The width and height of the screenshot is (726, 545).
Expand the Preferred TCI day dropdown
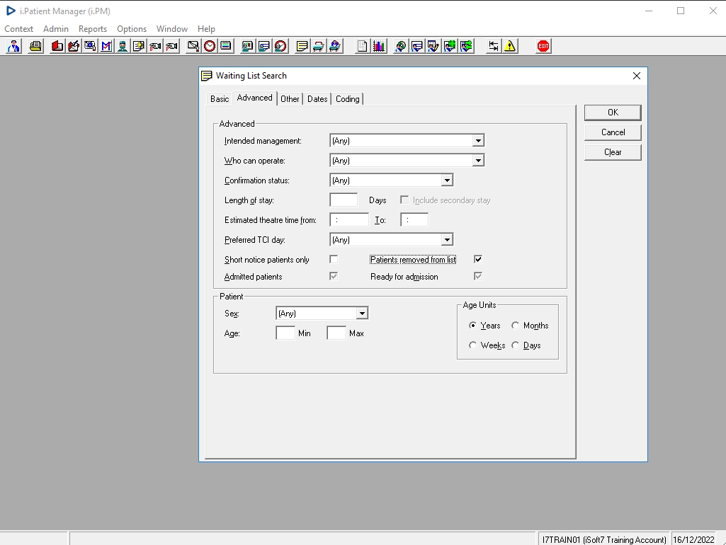tap(447, 240)
